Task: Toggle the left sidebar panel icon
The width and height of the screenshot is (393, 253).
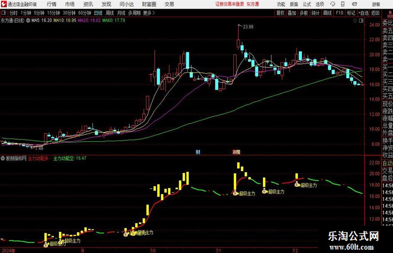Action: (x=3, y=13)
